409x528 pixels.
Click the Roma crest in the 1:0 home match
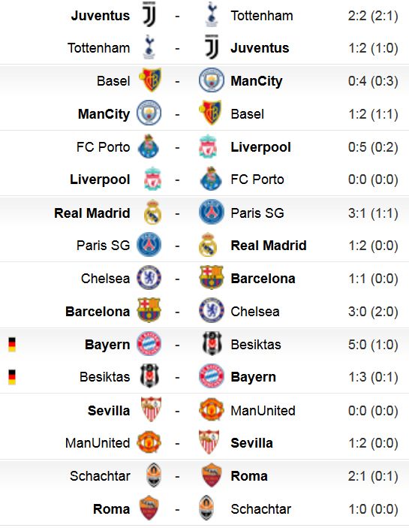pyautogui.click(x=149, y=508)
